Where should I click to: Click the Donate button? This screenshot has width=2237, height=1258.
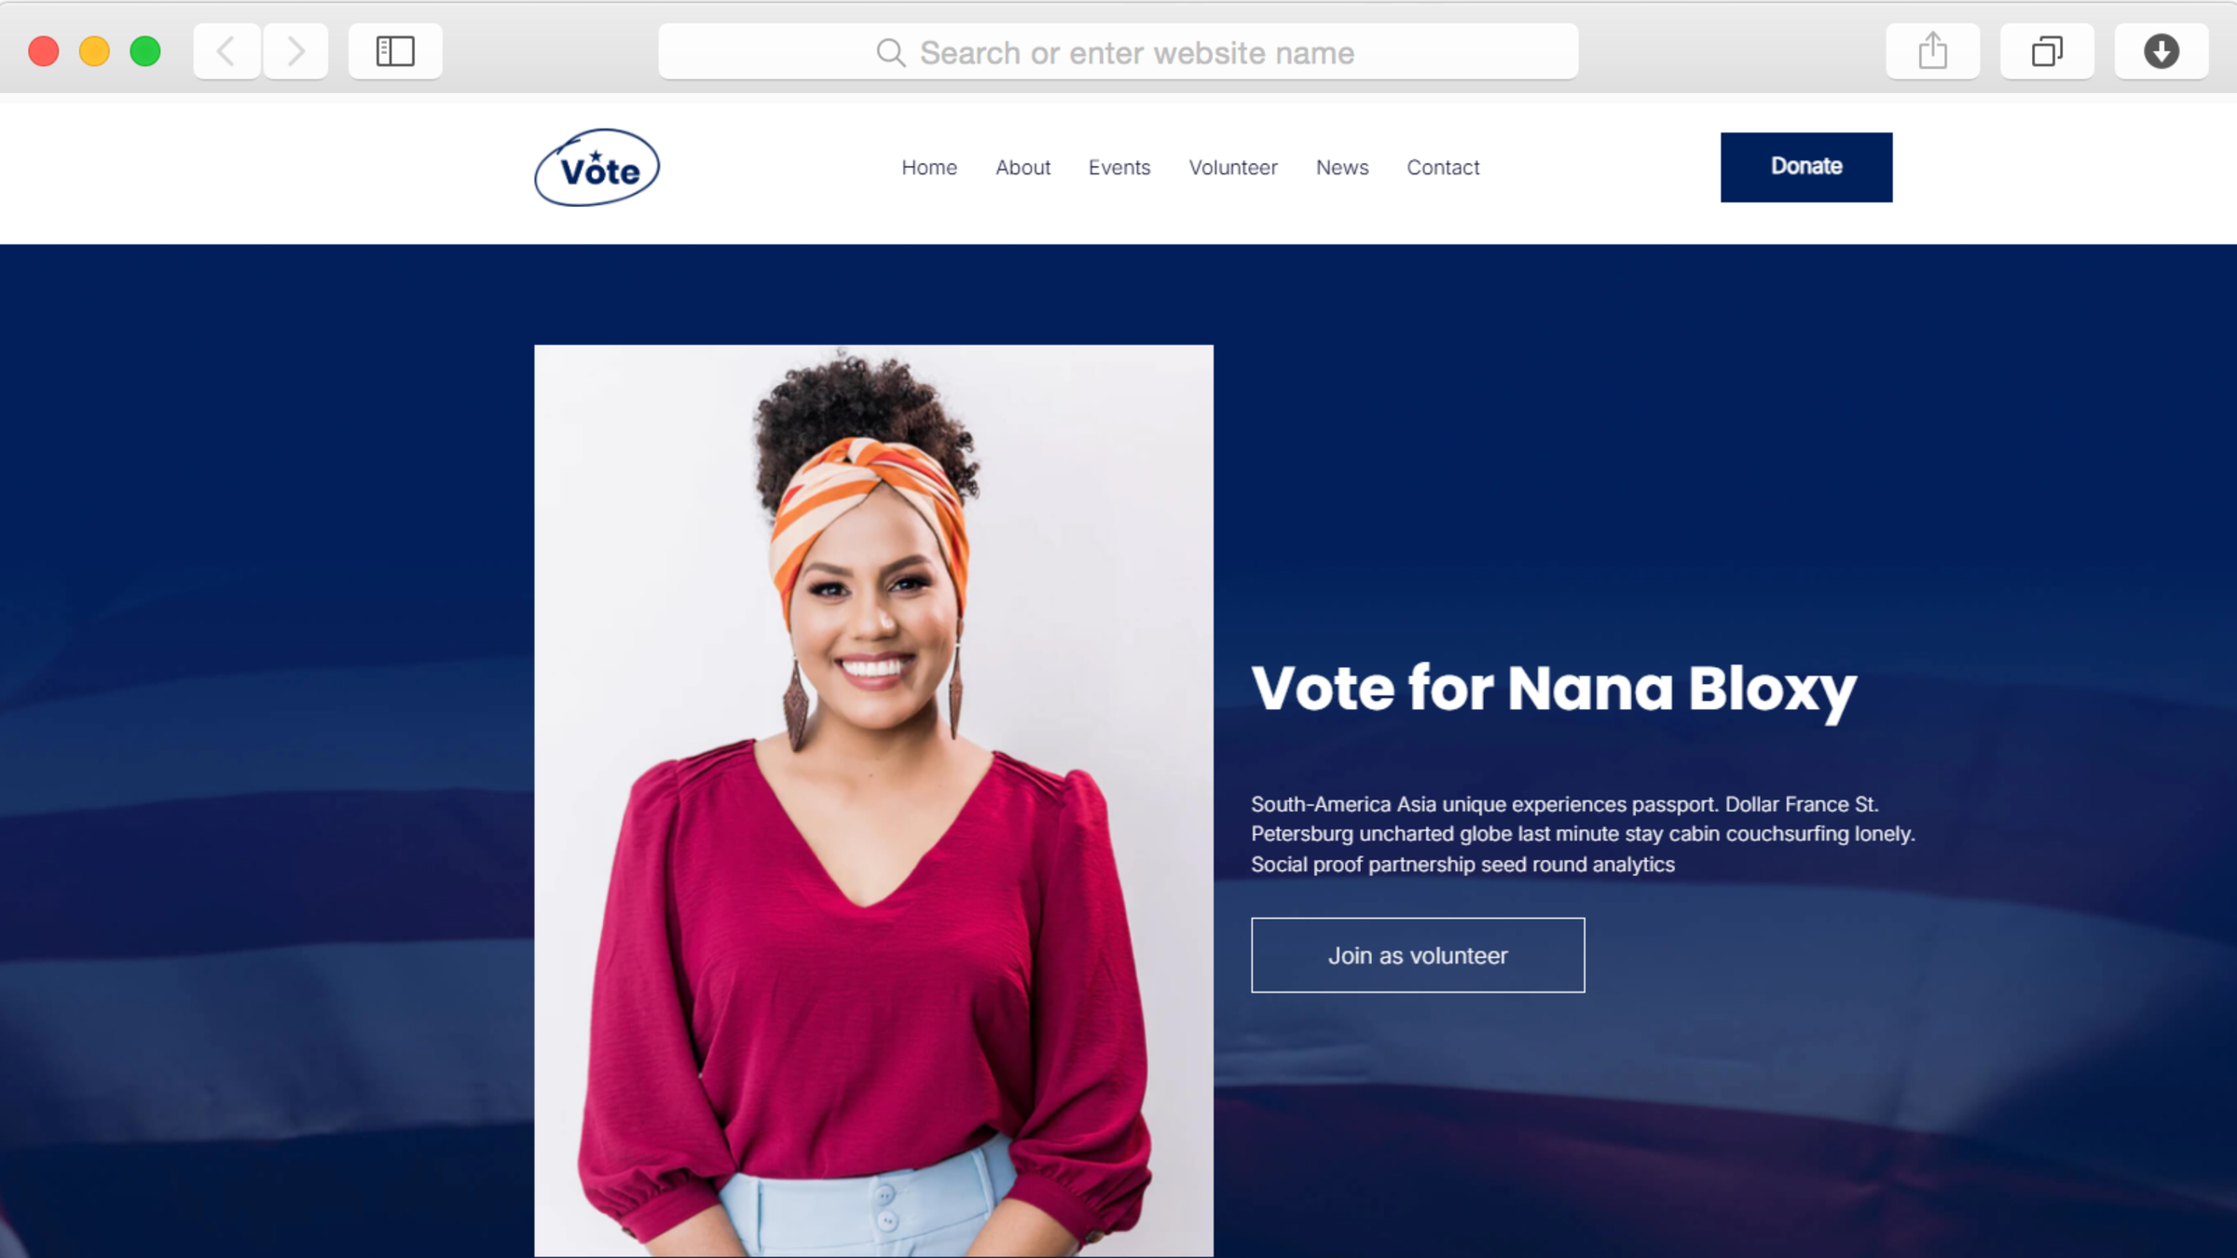(1806, 167)
